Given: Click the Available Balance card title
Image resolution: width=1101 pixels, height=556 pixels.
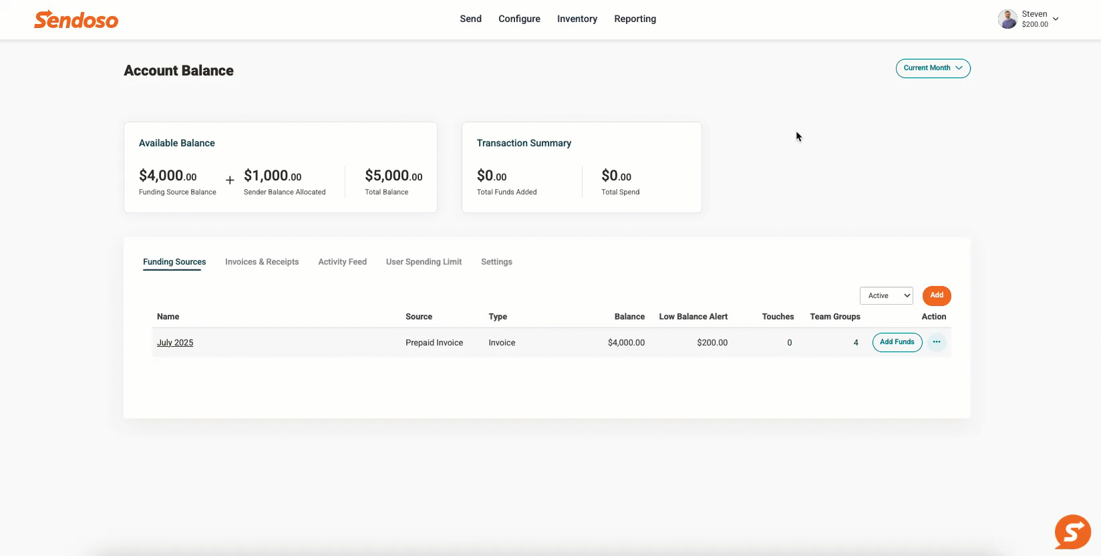Looking at the screenshot, I should (x=177, y=143).
